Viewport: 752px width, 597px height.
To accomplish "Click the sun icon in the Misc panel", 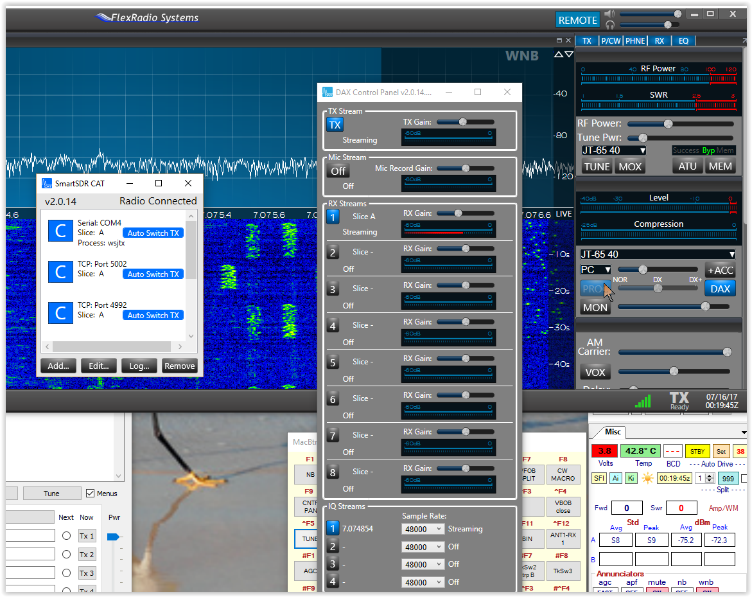I will click(x=648, y=478).
